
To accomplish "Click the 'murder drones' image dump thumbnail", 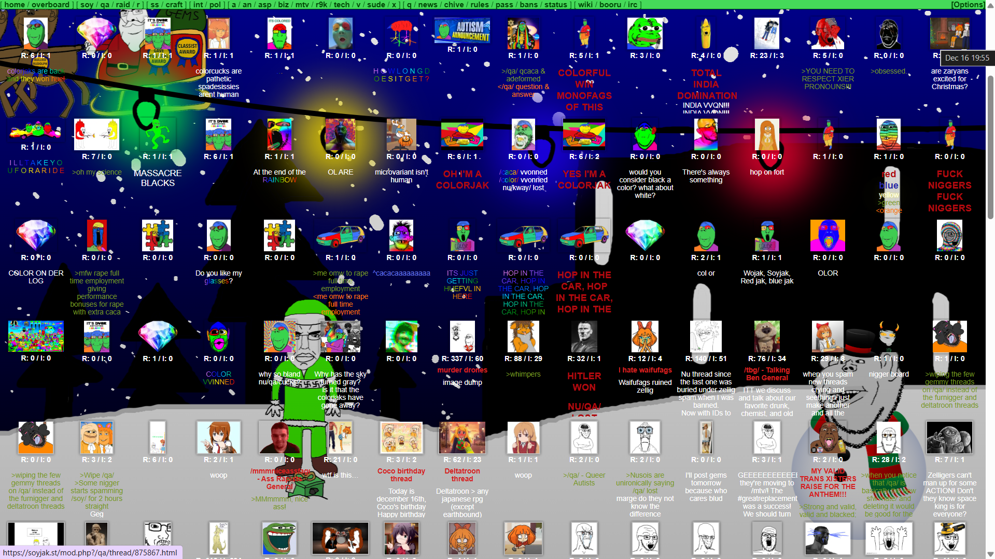I will point(462,336).
